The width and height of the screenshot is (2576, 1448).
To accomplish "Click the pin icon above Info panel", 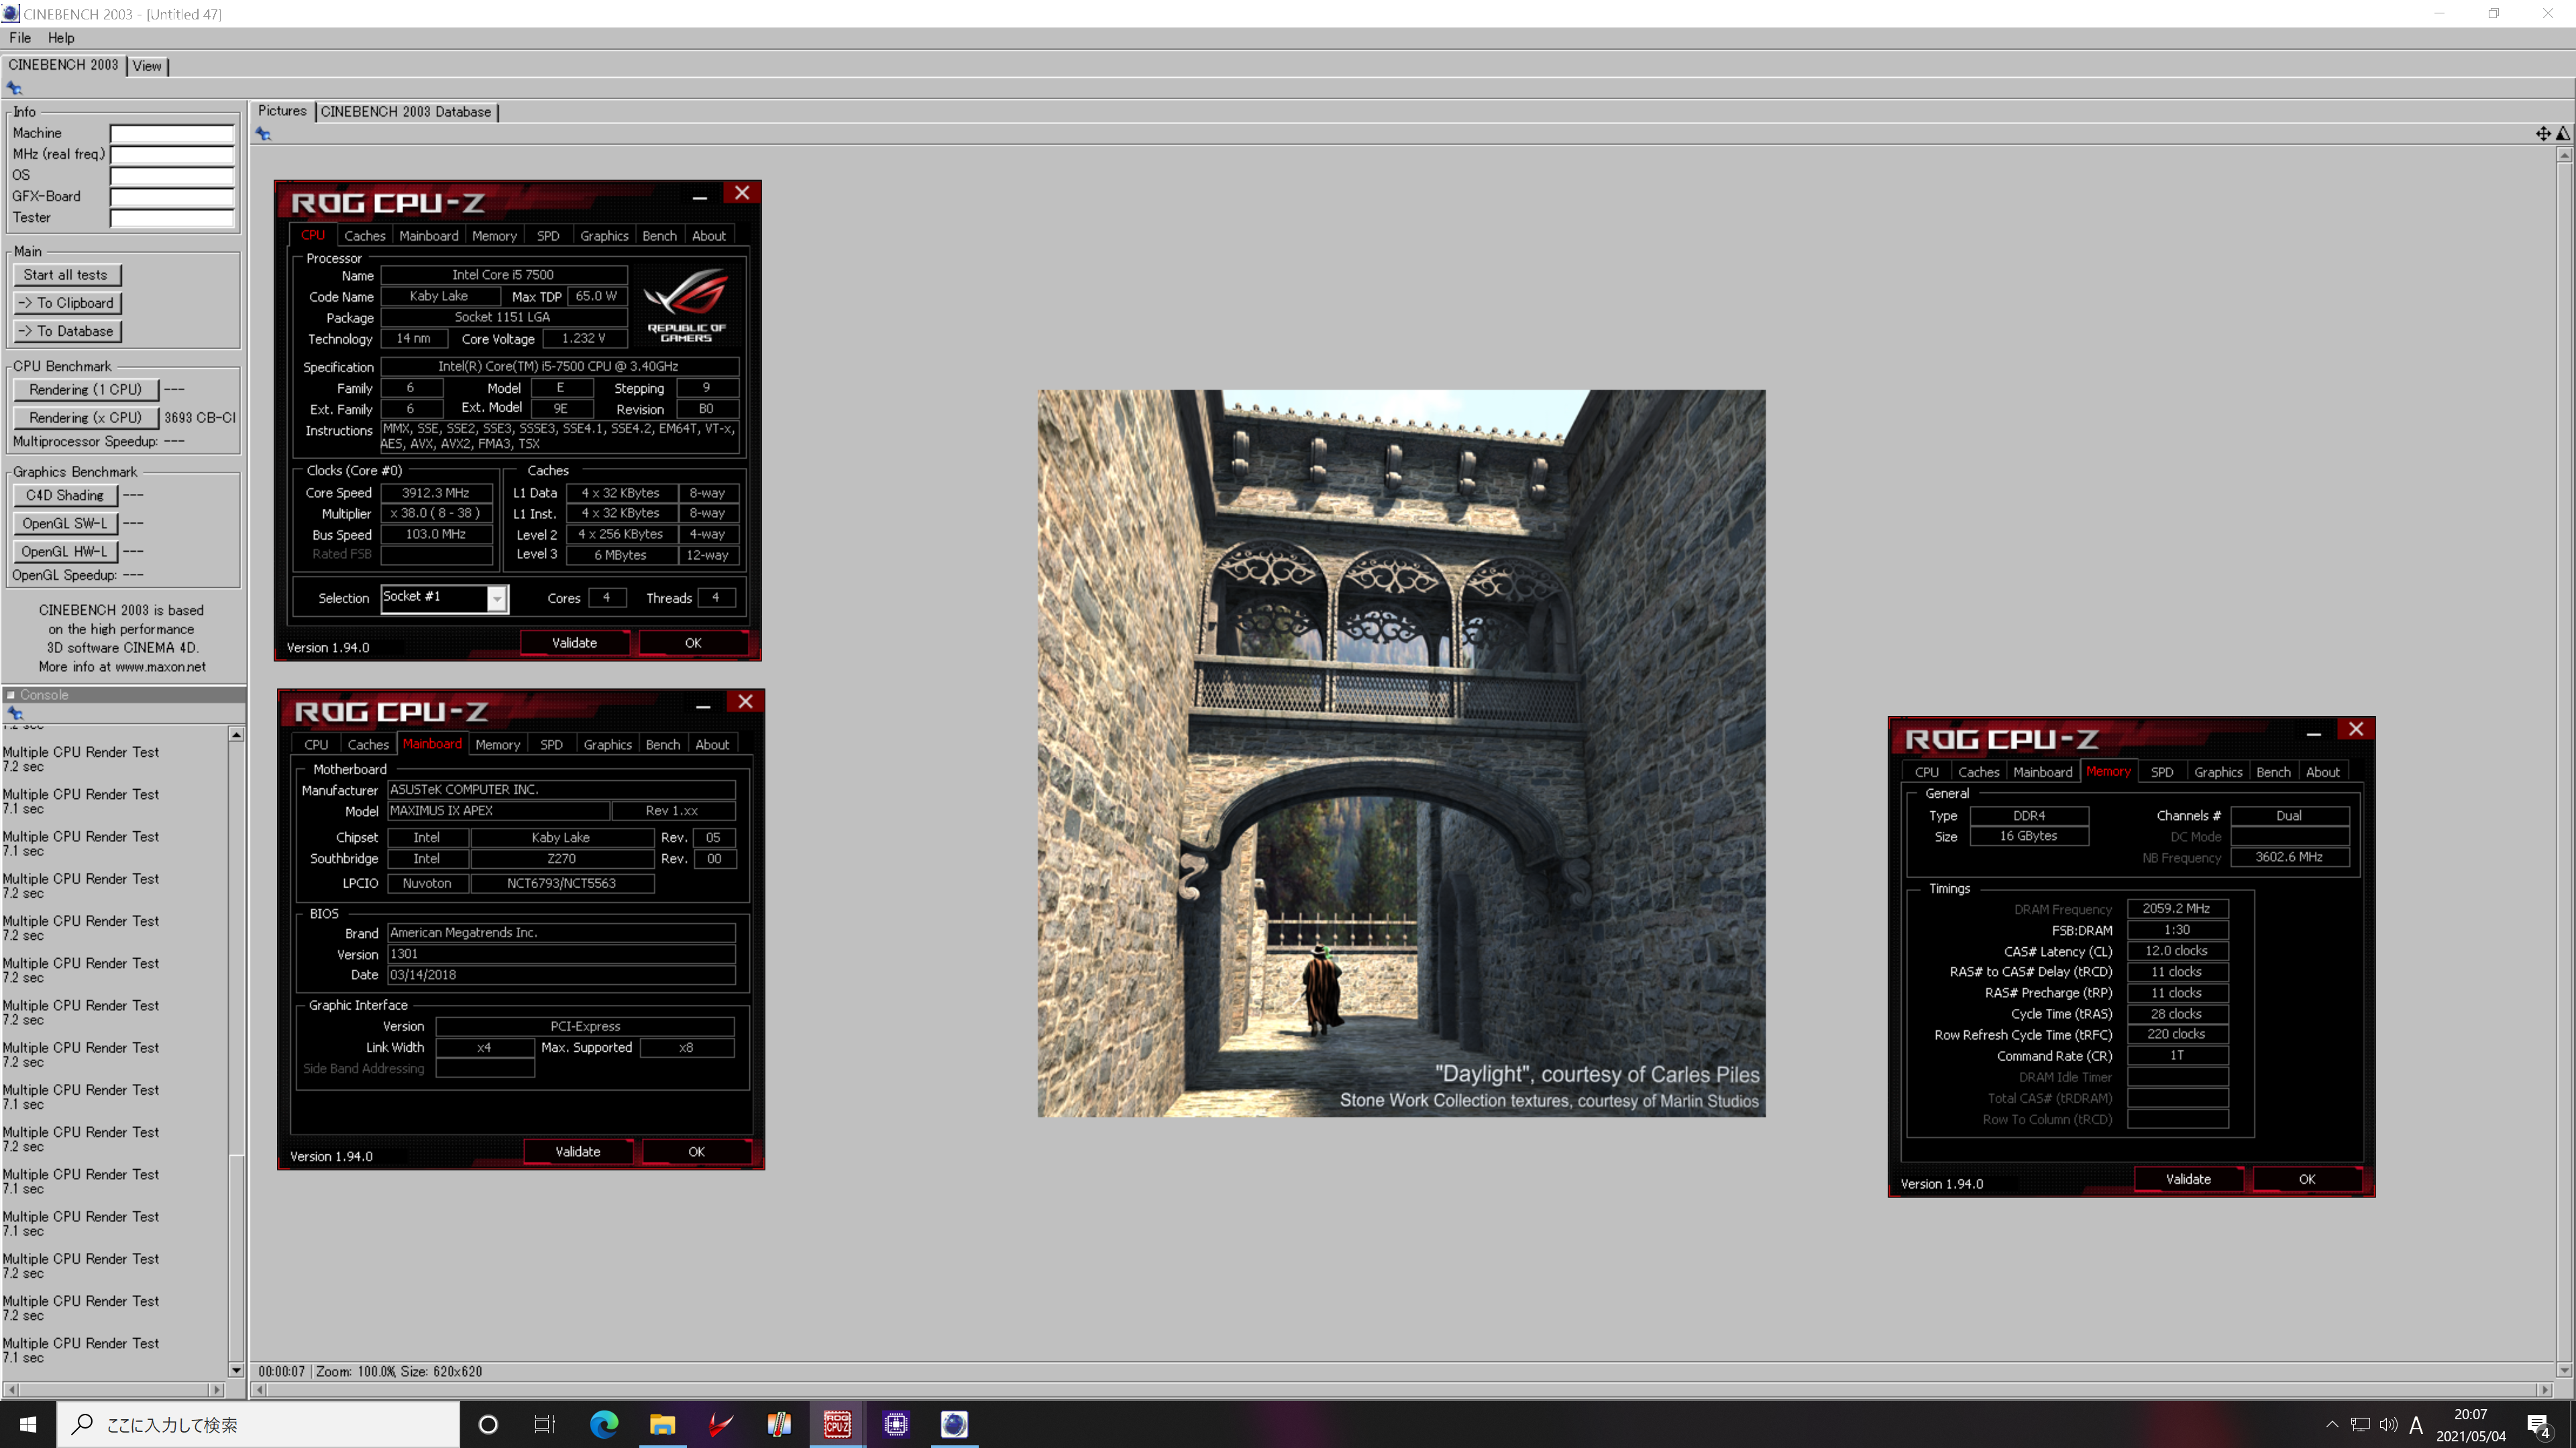I will (x=14, y=88).
